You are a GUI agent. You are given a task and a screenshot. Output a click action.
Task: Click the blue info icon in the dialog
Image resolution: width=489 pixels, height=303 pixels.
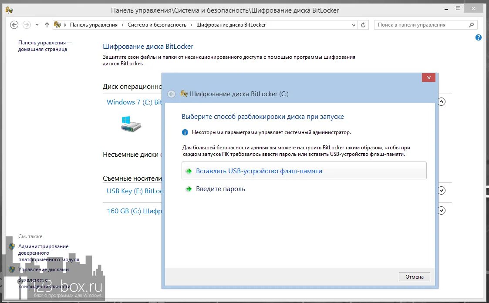(x=185, y=132)
